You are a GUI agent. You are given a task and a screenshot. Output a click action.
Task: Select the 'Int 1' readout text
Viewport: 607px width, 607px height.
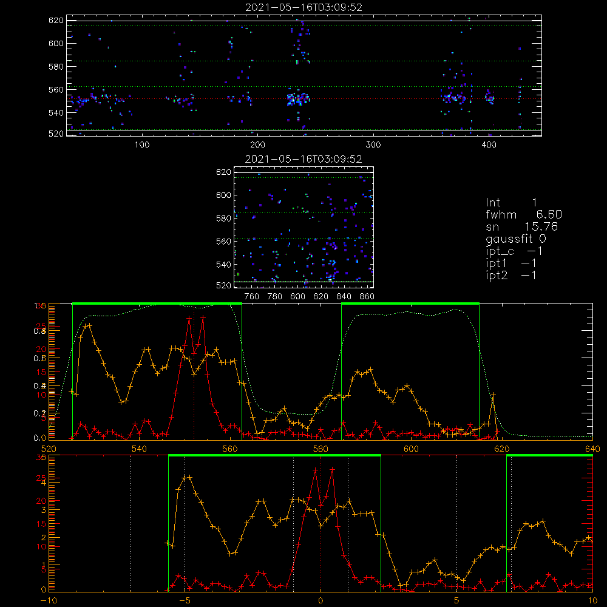[x=511, y=203]
